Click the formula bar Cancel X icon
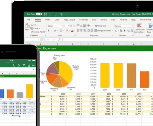153x126 pixels. [48, 39]
